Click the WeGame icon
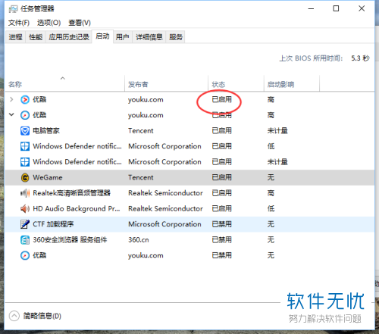The height and width of the screenshot is (334, 379). (25, 178)
